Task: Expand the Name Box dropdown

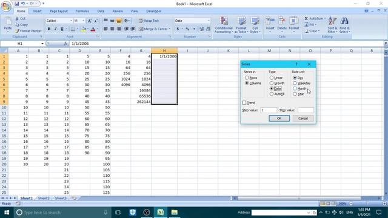Action: click(x=42, y=44)
